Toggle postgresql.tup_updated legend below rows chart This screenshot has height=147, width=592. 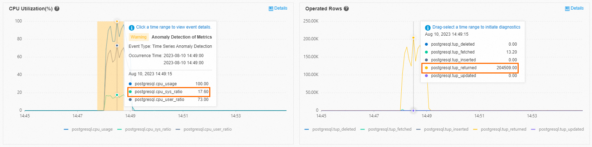point(558,129)
